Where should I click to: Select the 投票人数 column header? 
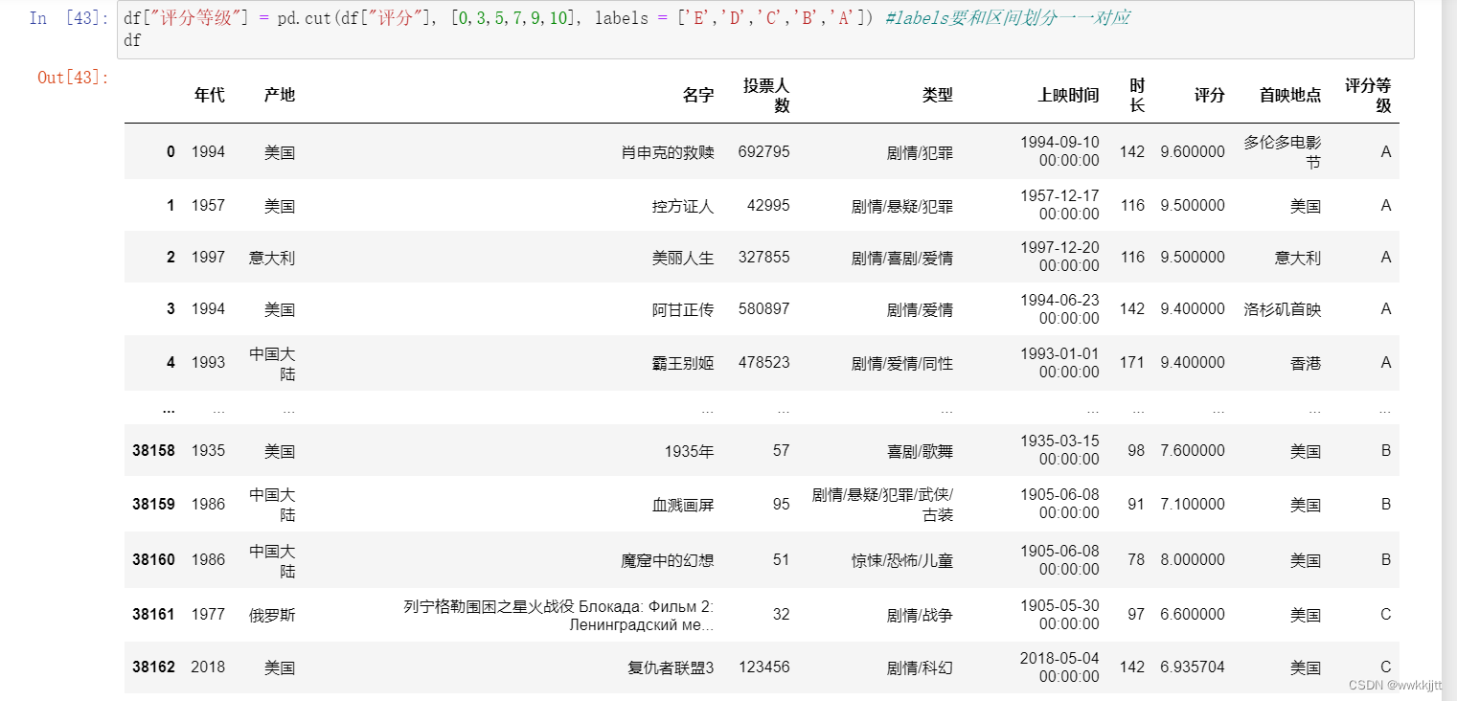(x=766, y=95)
